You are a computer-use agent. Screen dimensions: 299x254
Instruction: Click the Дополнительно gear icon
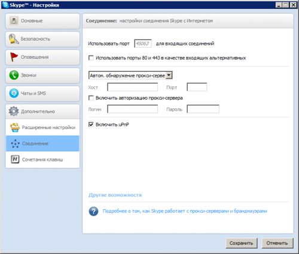point(14,111)
